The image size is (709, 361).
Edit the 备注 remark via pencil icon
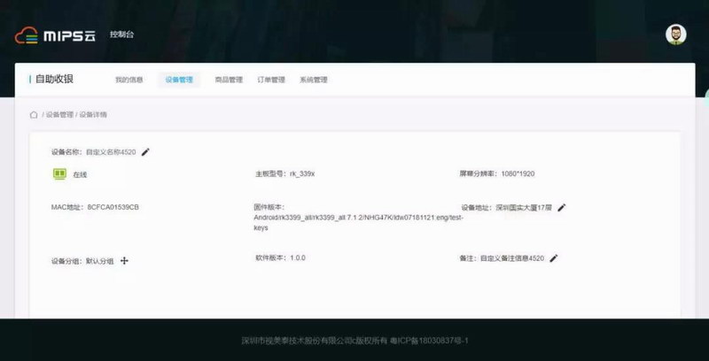(x=554, y=258)
